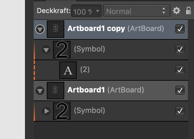Uncheck visibility for Artboard1 layer
194x139 pixels.
click(x=180, y=90)
